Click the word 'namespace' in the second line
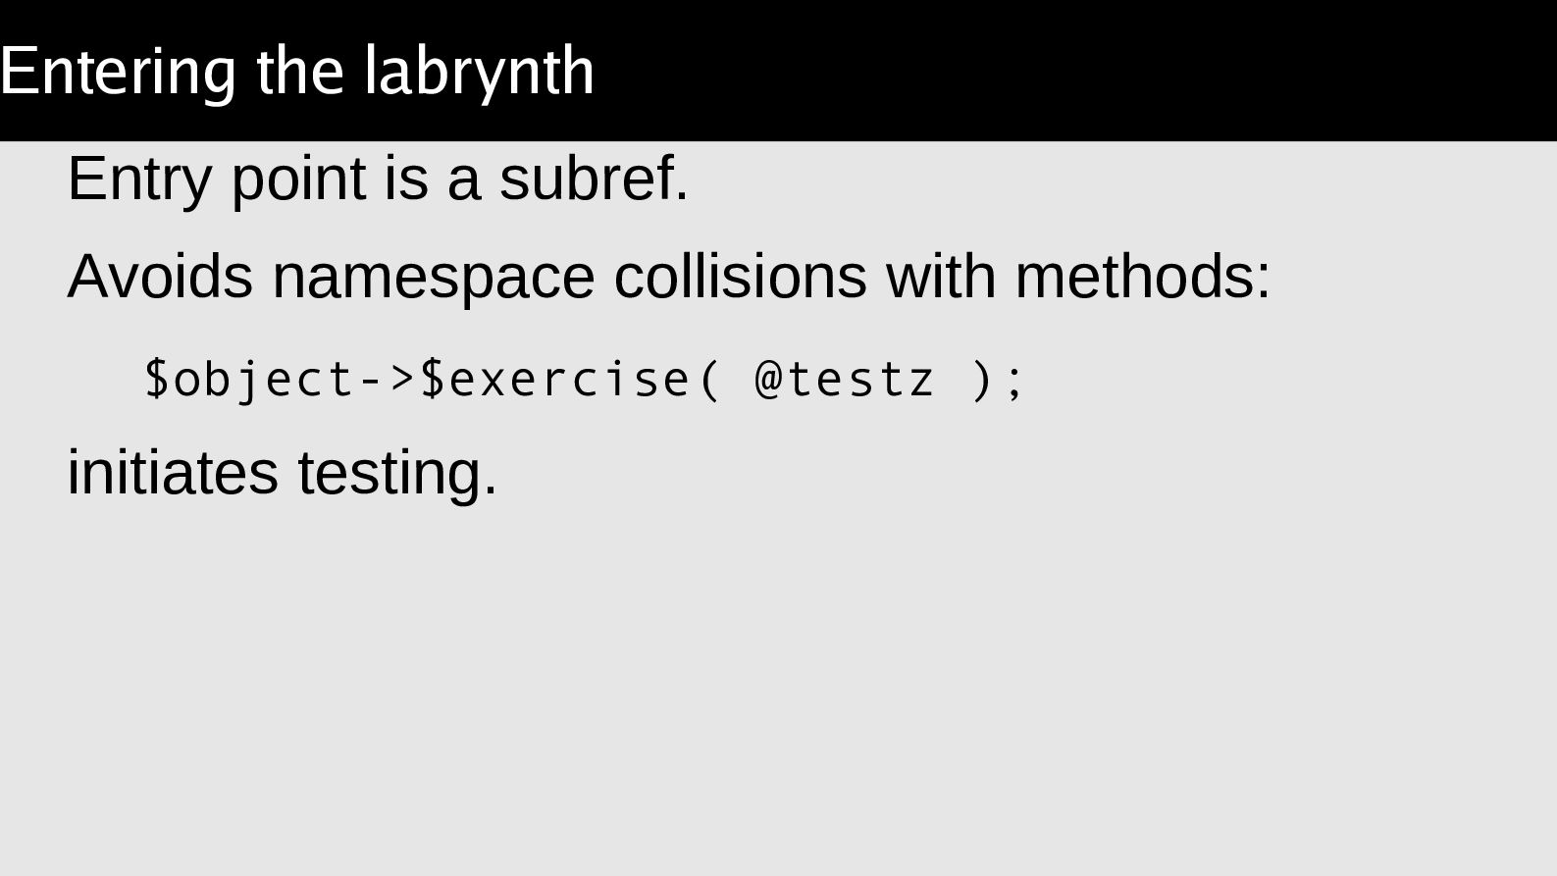This screenshot has width=1557, height=876. (x=433, y=277)
